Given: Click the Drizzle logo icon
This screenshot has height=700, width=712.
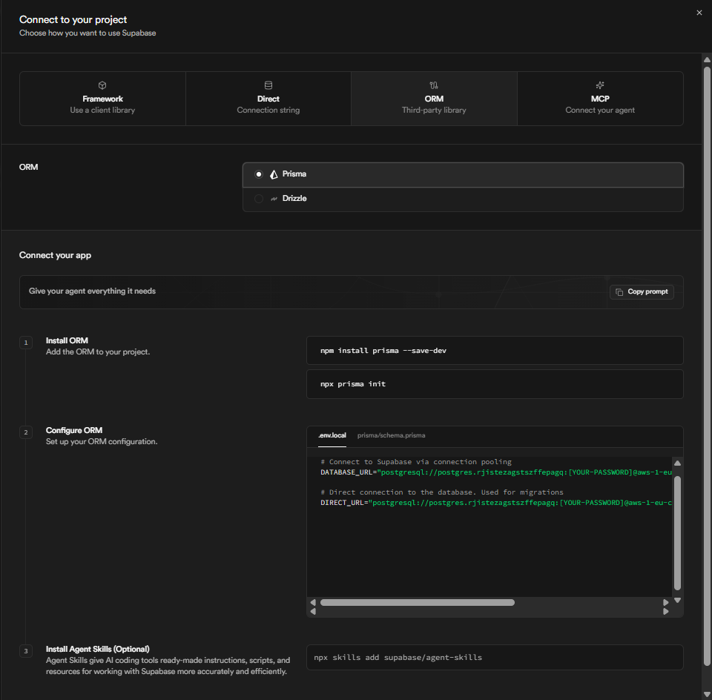Looking at the screenshot, I should click(x=274, y=199).
